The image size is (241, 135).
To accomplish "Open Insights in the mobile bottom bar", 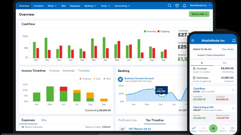I will [x=194, y=129].
